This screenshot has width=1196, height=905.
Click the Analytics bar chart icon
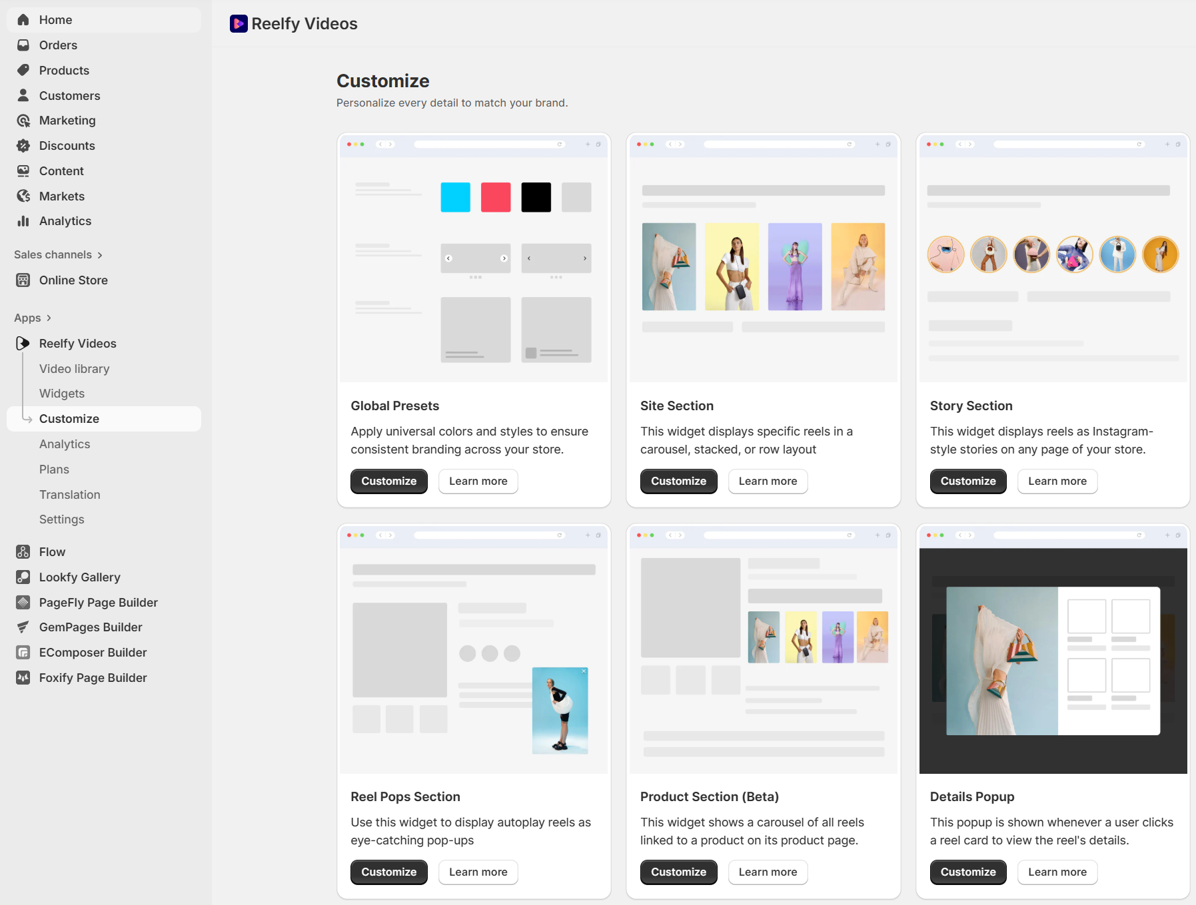click(x=23, y=221)
